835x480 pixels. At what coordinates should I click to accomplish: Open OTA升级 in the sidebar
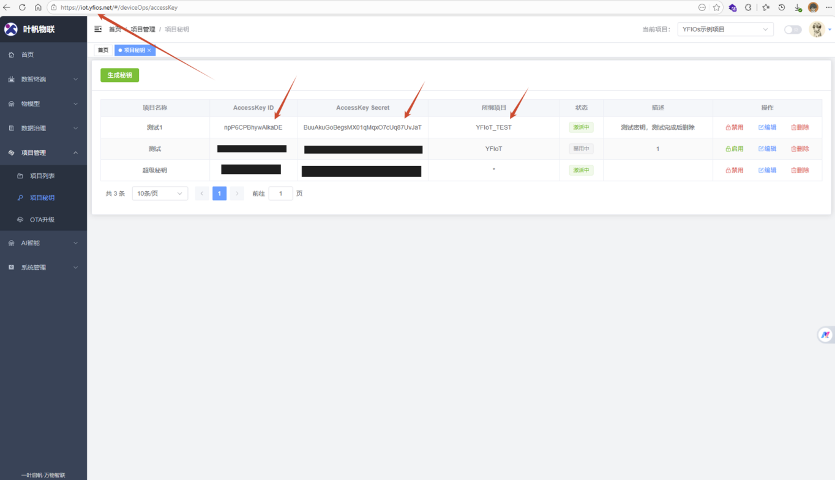click(42, 220)
